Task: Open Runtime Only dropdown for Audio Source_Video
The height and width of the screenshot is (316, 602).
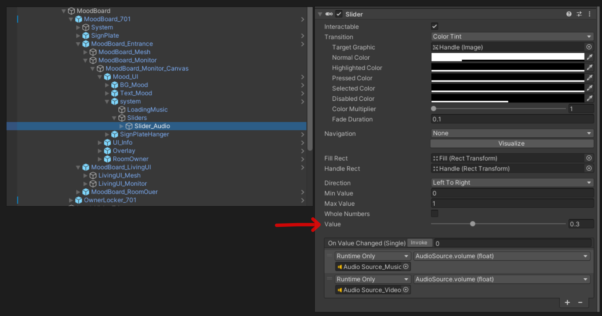Action: (373, 279)
